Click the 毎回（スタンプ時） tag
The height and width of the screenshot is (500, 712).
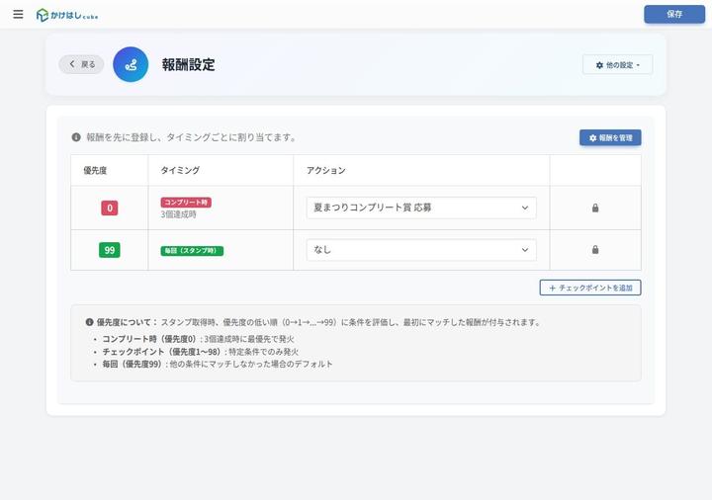tap(192, 251)
